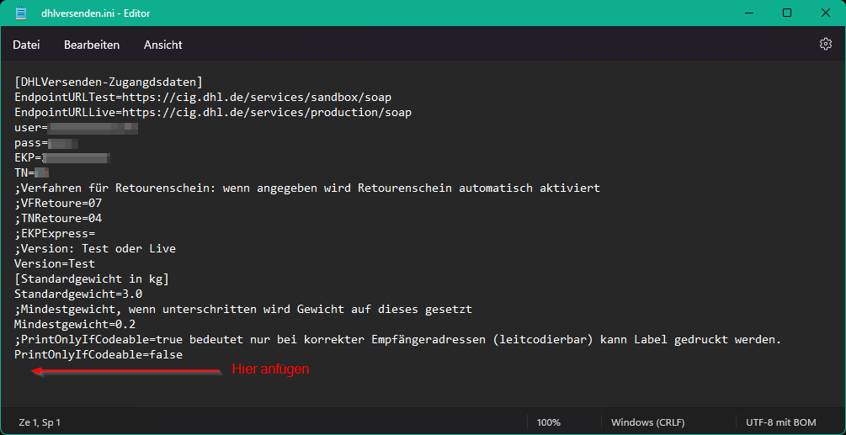Click the user= line
Viewport: 846px width, 435px height.
(76, 128)
